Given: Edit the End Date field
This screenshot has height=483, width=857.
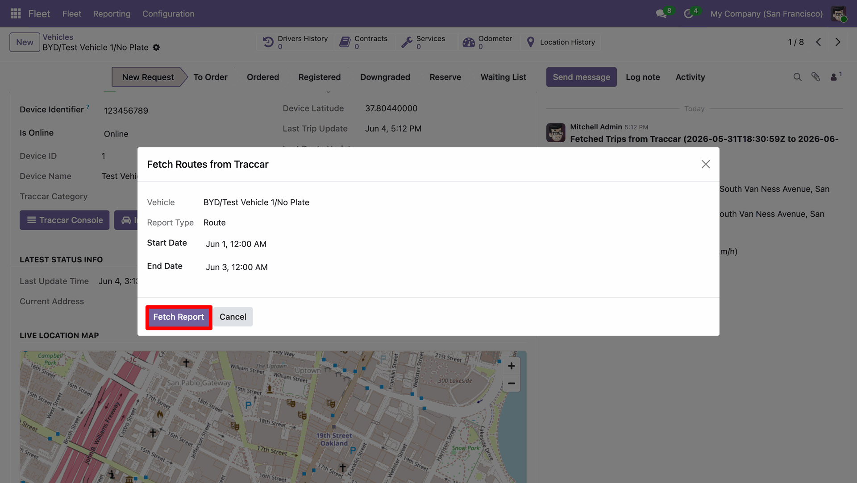Looking at the screenshot, I should pyautogui.click(x=237, y=267).
